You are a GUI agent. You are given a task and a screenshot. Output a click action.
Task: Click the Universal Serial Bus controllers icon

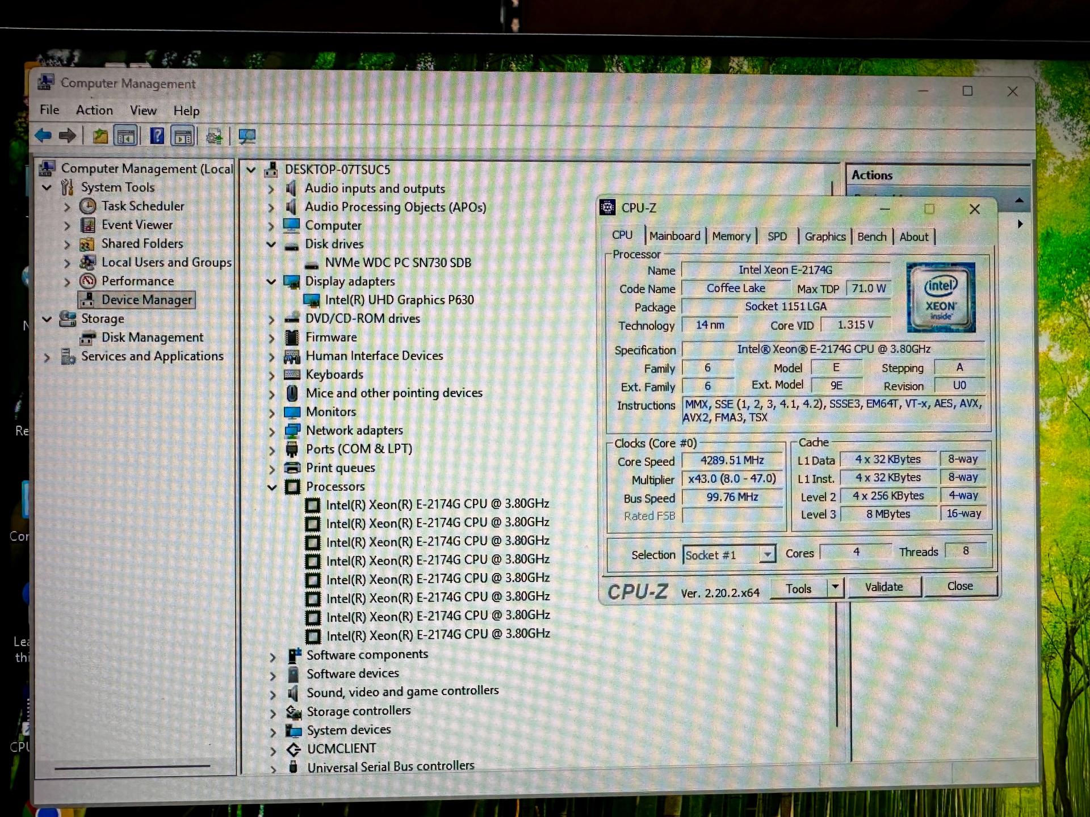pos(293,767)
